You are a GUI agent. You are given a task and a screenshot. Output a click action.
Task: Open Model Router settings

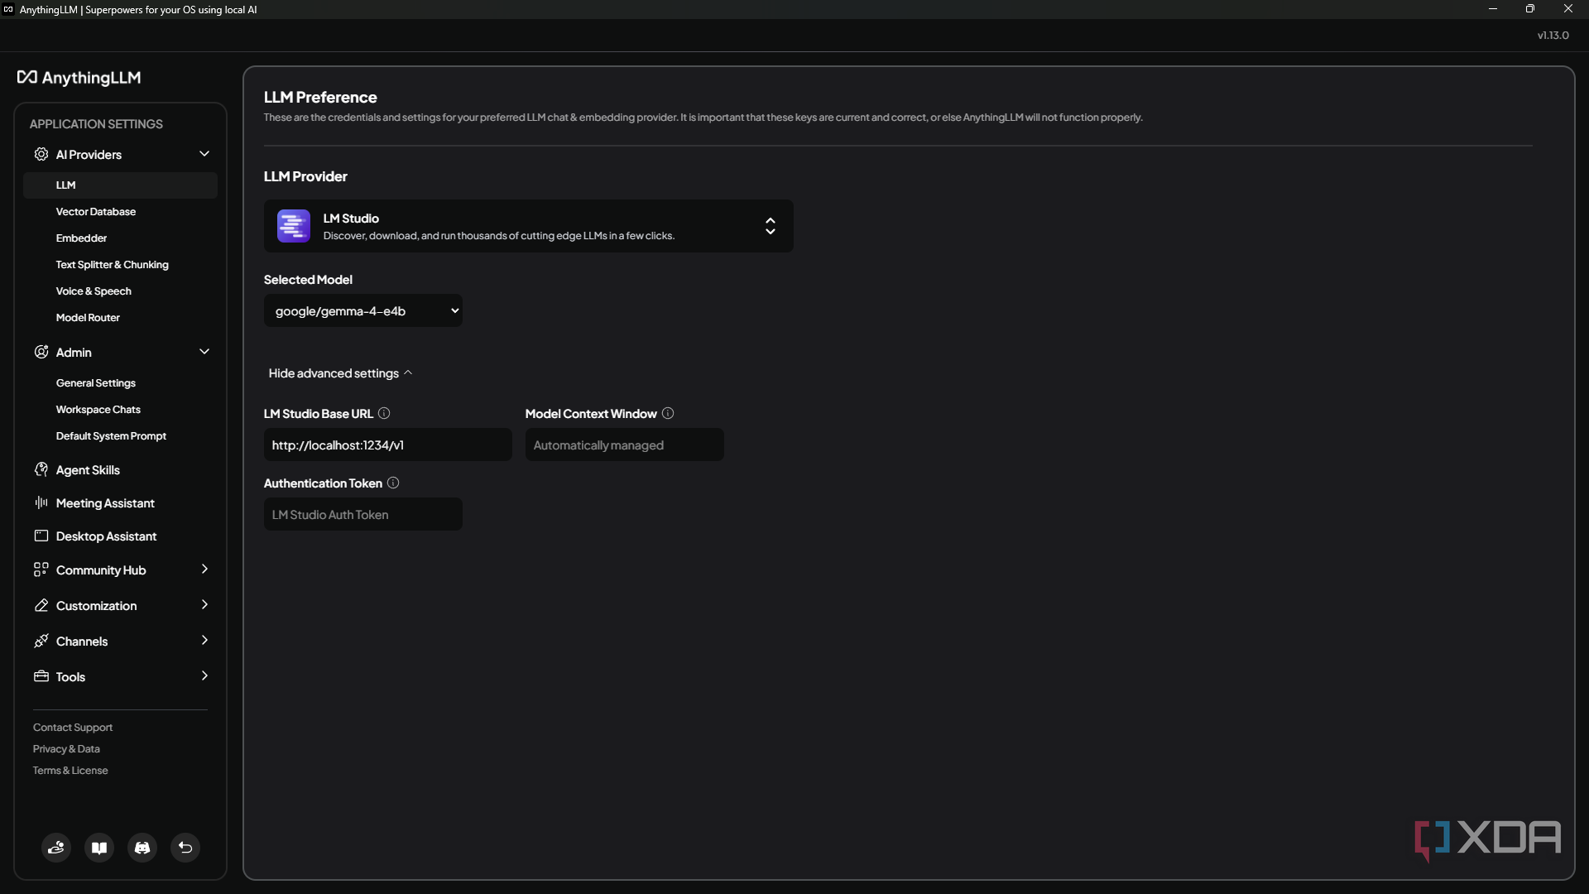(88, 318)
